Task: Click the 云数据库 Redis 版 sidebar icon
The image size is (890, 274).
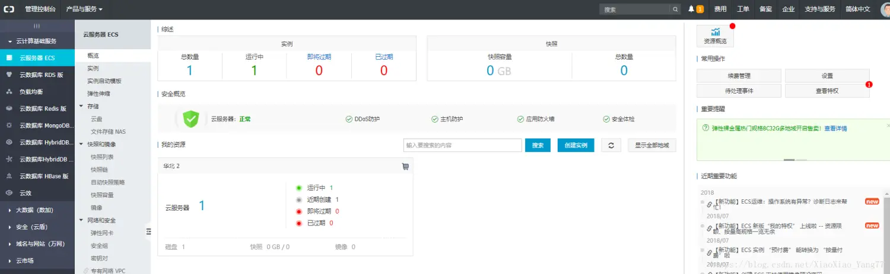Action: point(9,109)
